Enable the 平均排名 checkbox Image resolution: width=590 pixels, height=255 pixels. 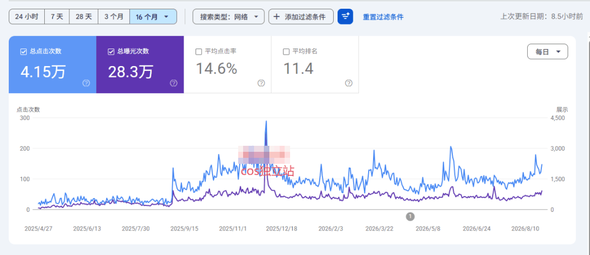click(286, 52)
